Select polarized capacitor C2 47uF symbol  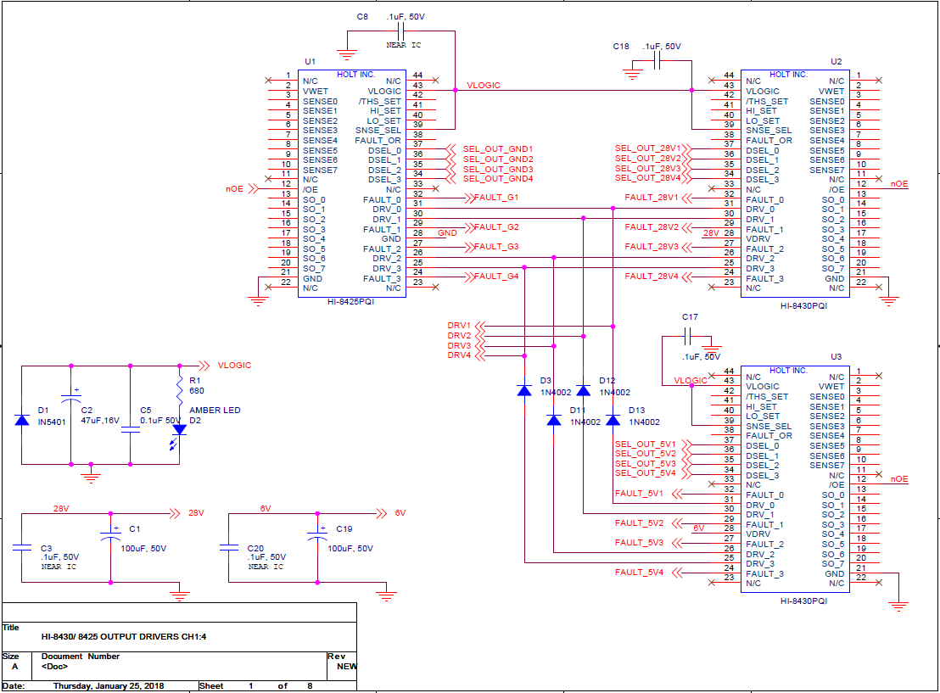(x=70, y=395)
